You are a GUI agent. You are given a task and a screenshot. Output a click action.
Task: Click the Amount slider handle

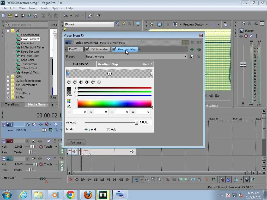point(136,122)
